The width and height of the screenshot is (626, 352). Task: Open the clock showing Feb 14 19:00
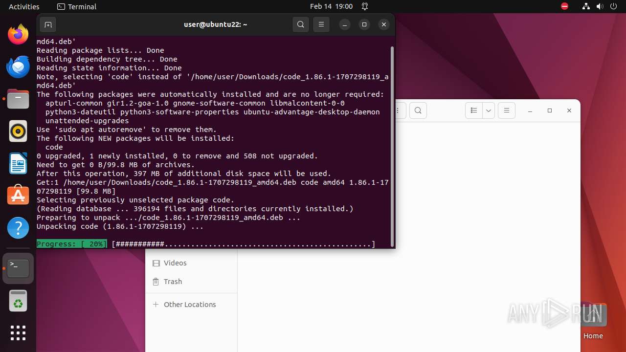coord(331,6)
